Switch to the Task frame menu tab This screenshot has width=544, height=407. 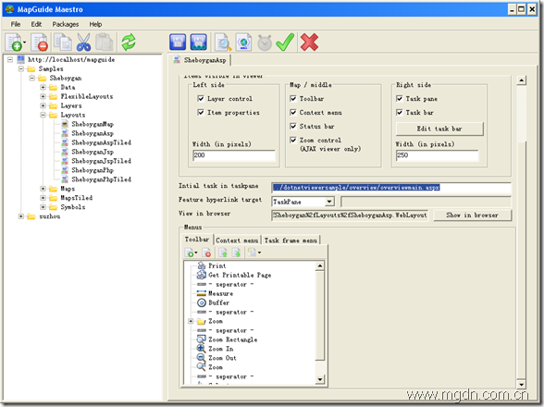tap(291, 240)
